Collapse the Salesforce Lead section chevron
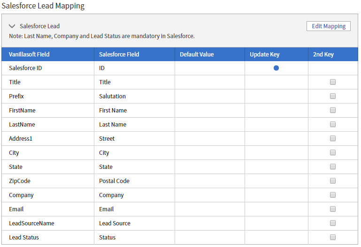361x247 pixels. pyautogui.click(x=12, y=26)
